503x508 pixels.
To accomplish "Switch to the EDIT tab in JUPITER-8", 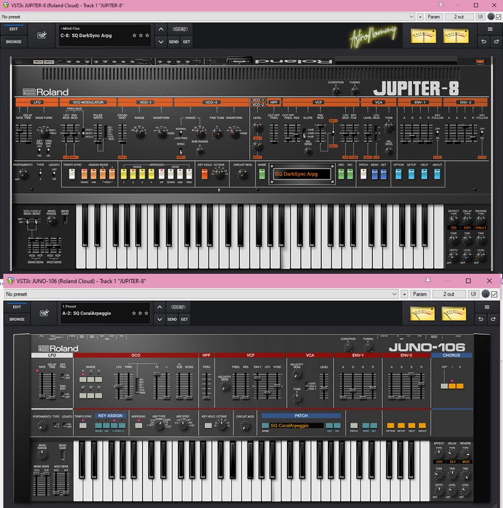I will [14, 29].
